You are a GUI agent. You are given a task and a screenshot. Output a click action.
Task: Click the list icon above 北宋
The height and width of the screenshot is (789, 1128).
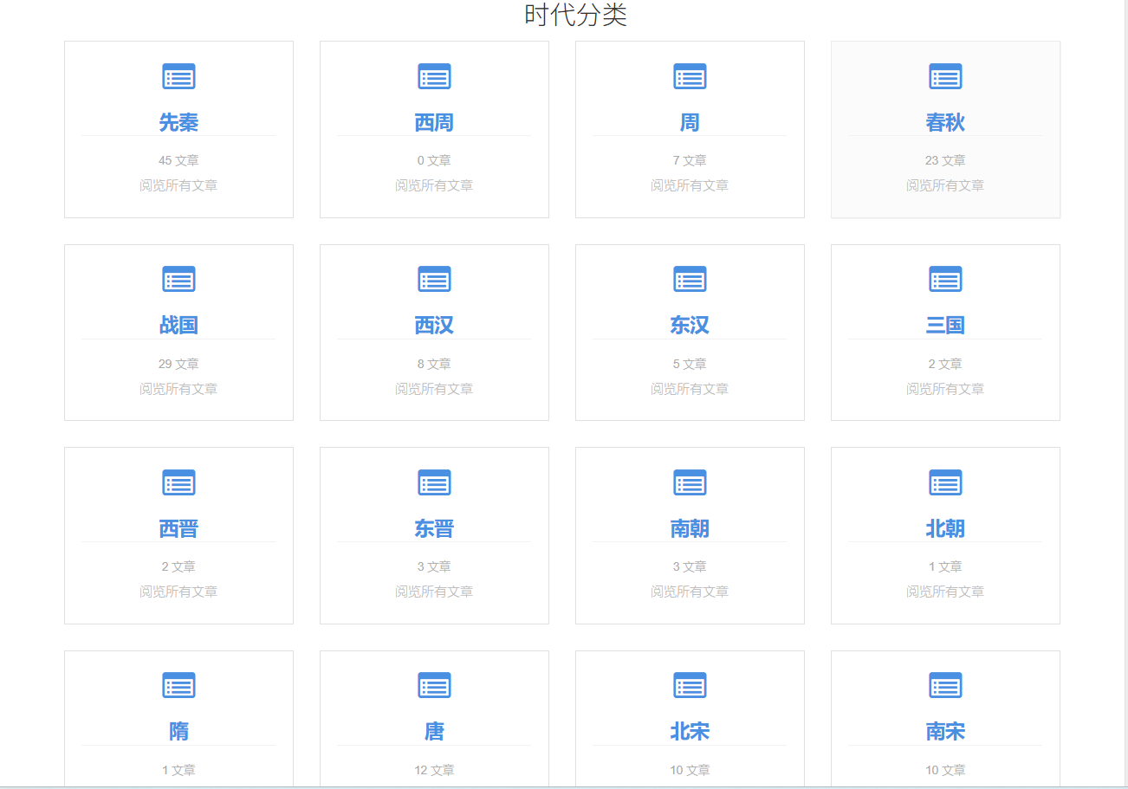(x=690, y=685)
